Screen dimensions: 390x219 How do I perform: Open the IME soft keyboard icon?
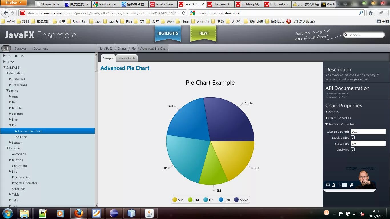(x=345, y=185)
